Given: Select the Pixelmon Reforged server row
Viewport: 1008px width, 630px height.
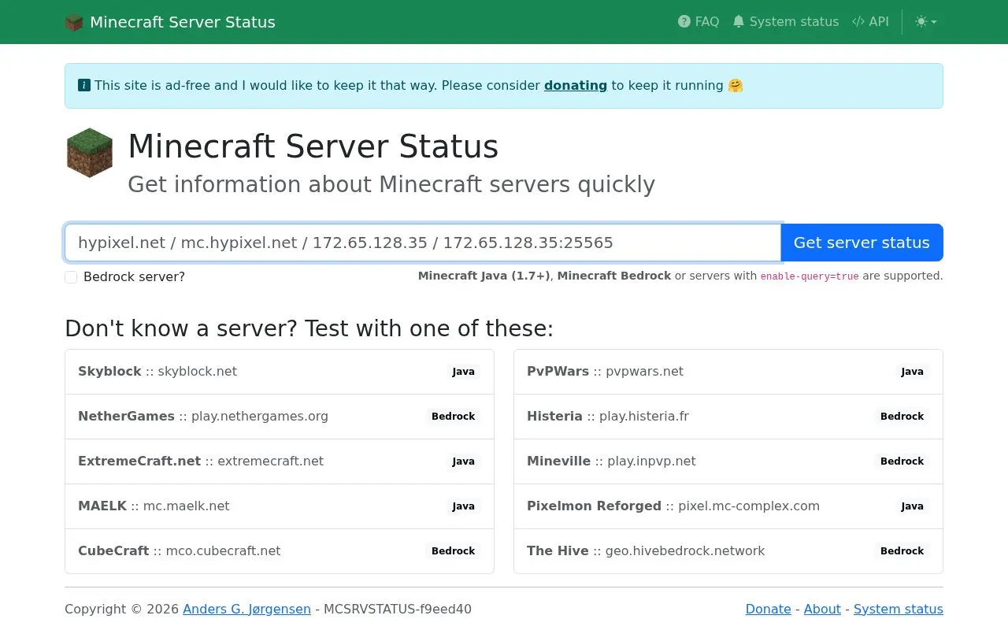Looking at the screenshot, I should point(728,506).
